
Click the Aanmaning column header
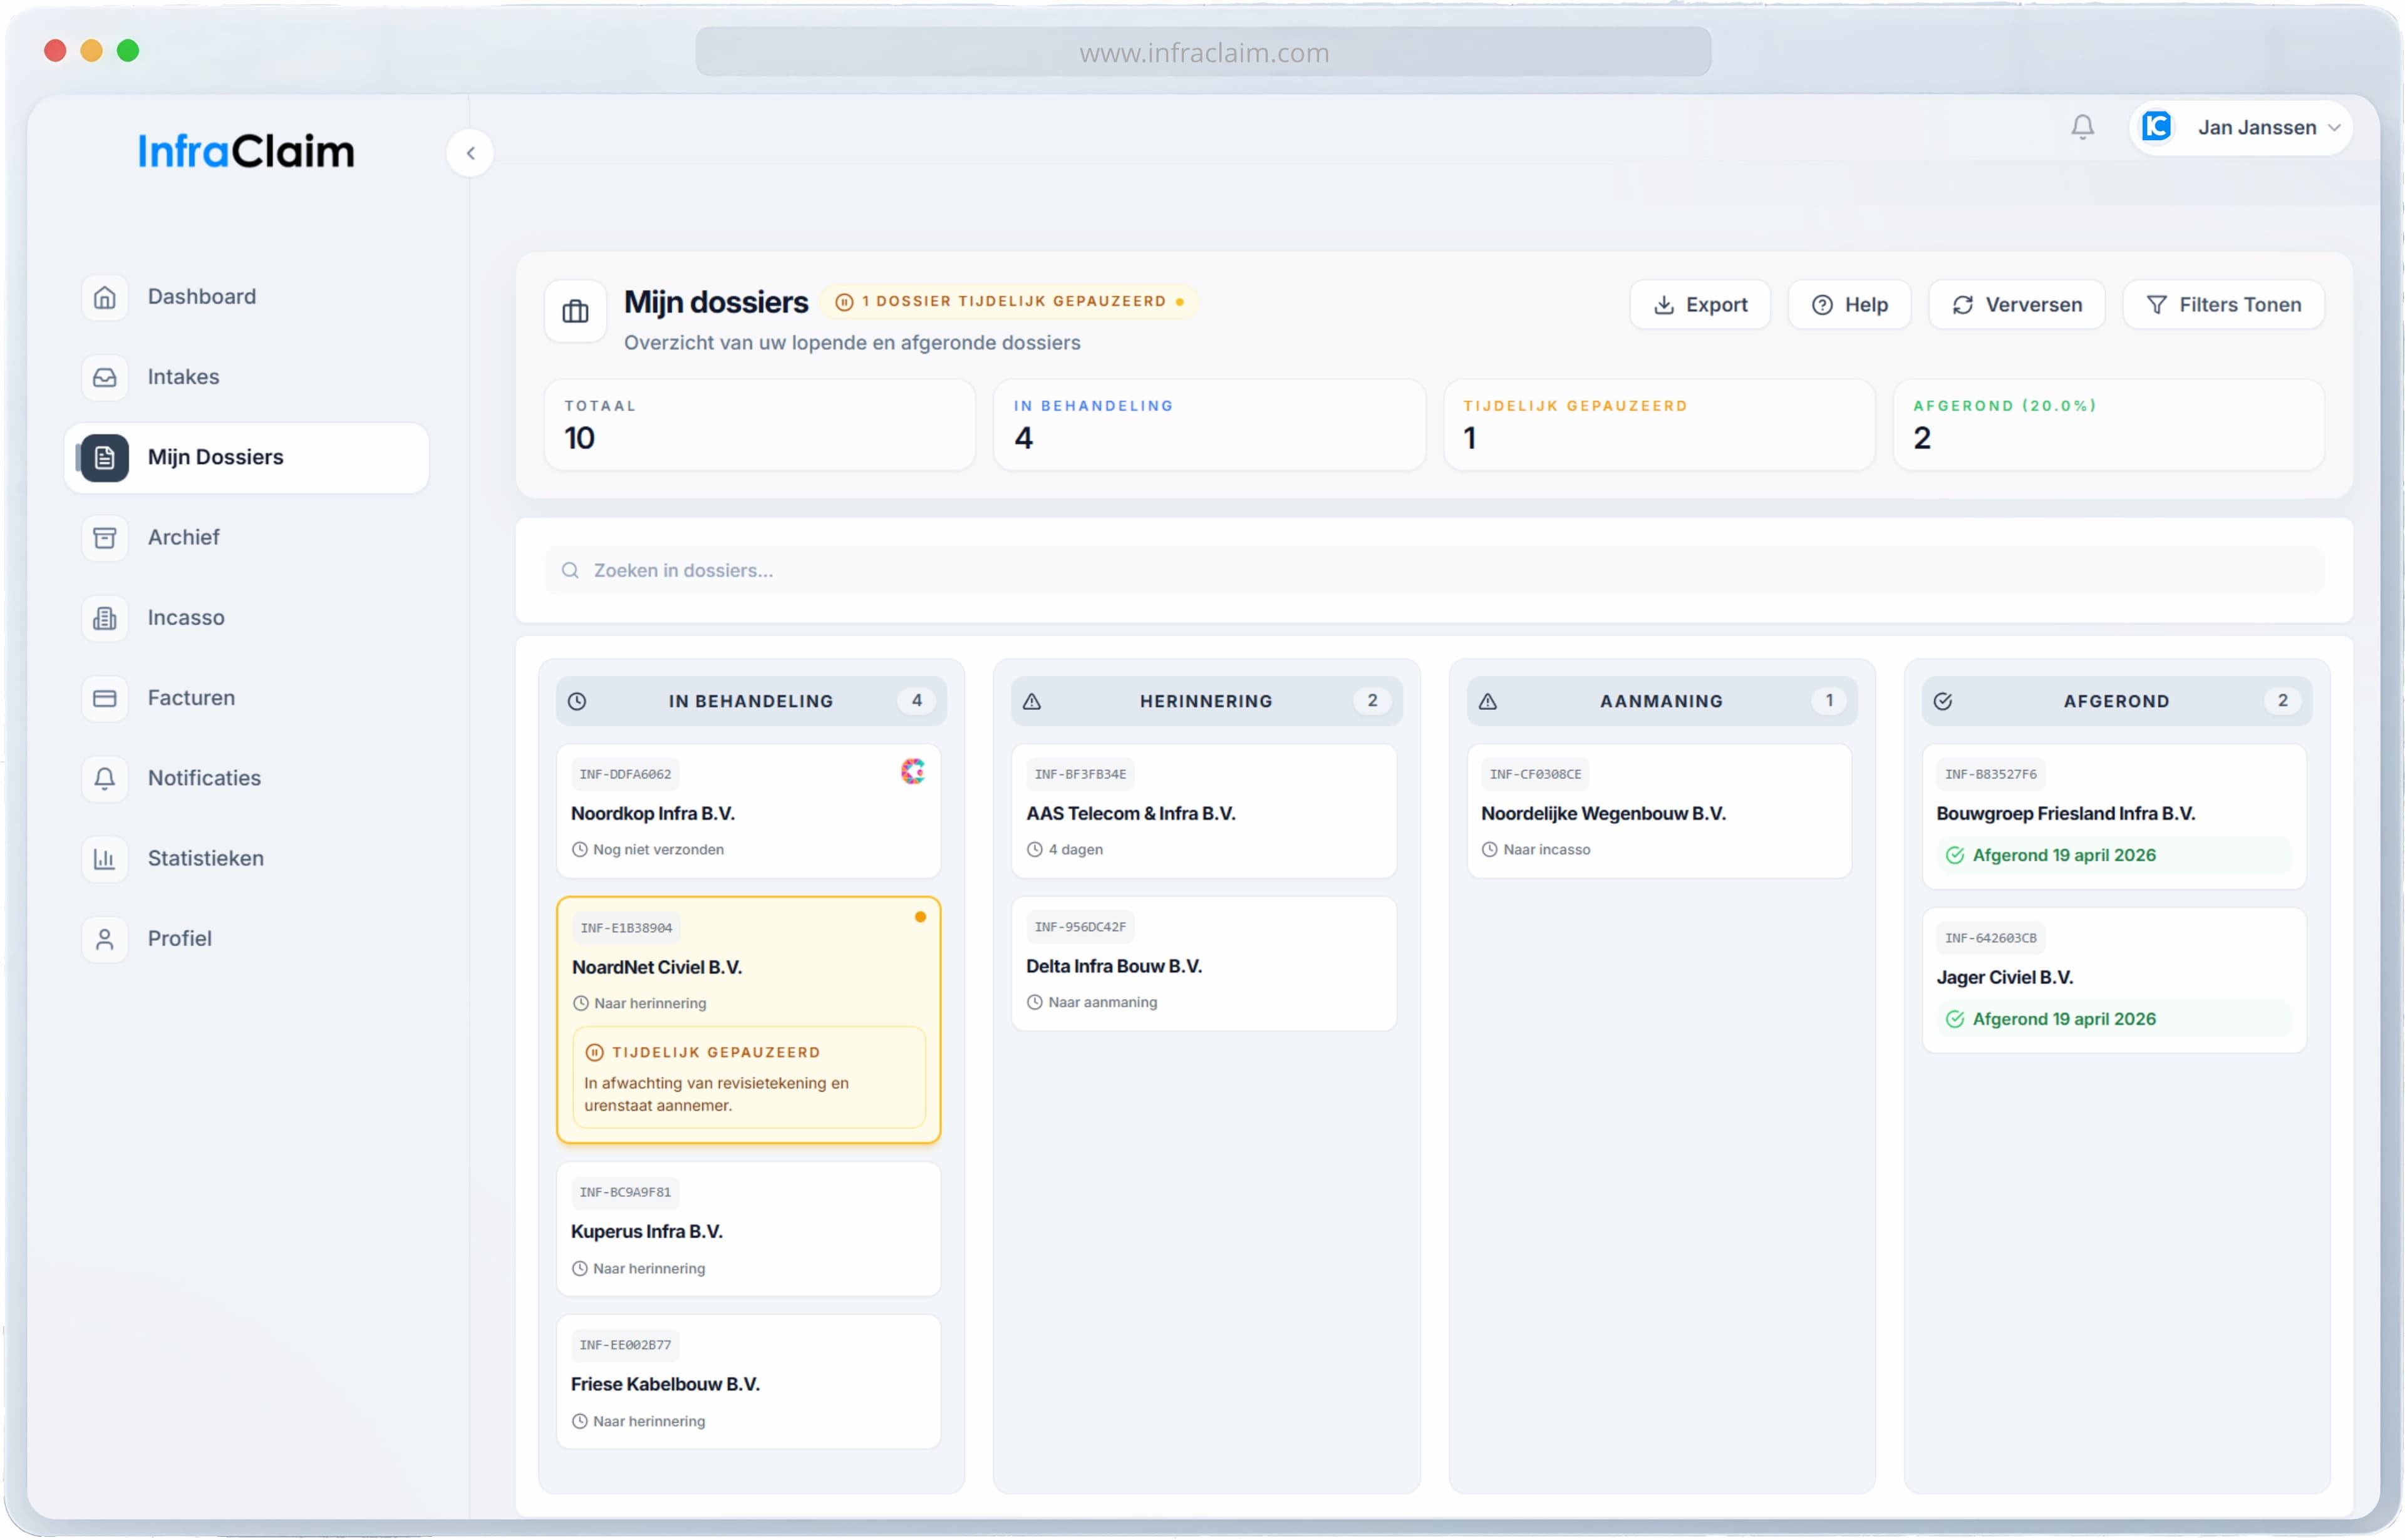coord(1661,701)
